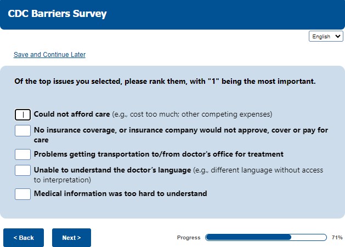Click the rank box for transportation problems

point(22,154)
